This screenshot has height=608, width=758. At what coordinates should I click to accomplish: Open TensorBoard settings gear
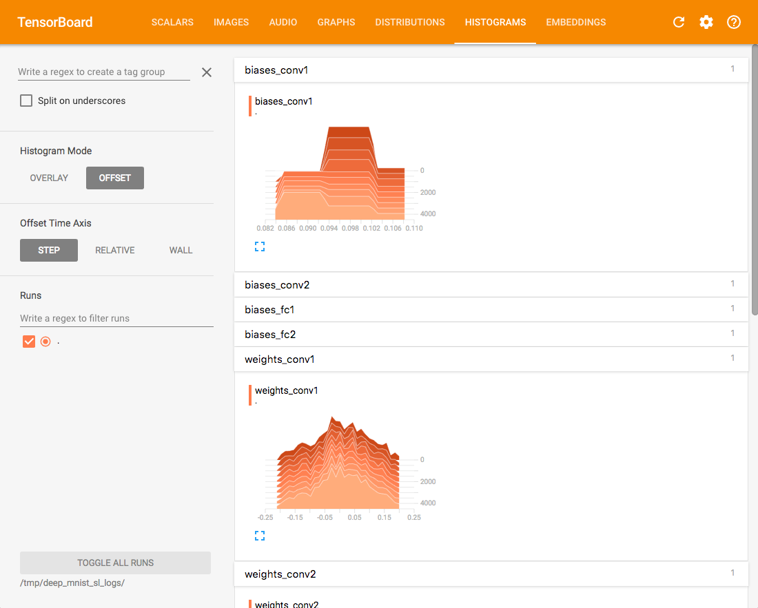(x=706, y=22)
